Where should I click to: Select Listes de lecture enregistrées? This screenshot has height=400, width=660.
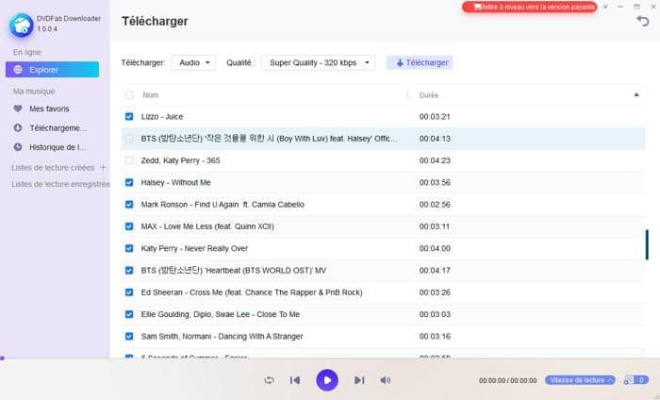pos(60,184)
